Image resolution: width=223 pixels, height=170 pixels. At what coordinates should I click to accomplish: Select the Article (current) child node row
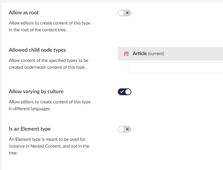point(170,54)
